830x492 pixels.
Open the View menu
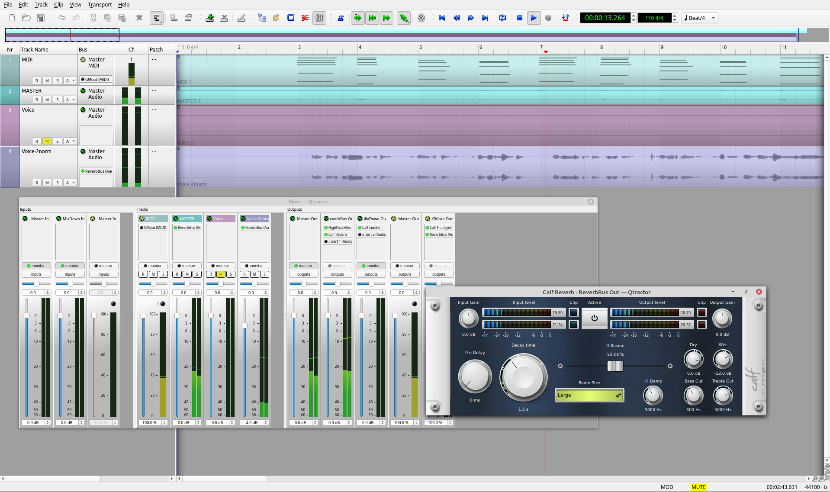coord(75,4)
